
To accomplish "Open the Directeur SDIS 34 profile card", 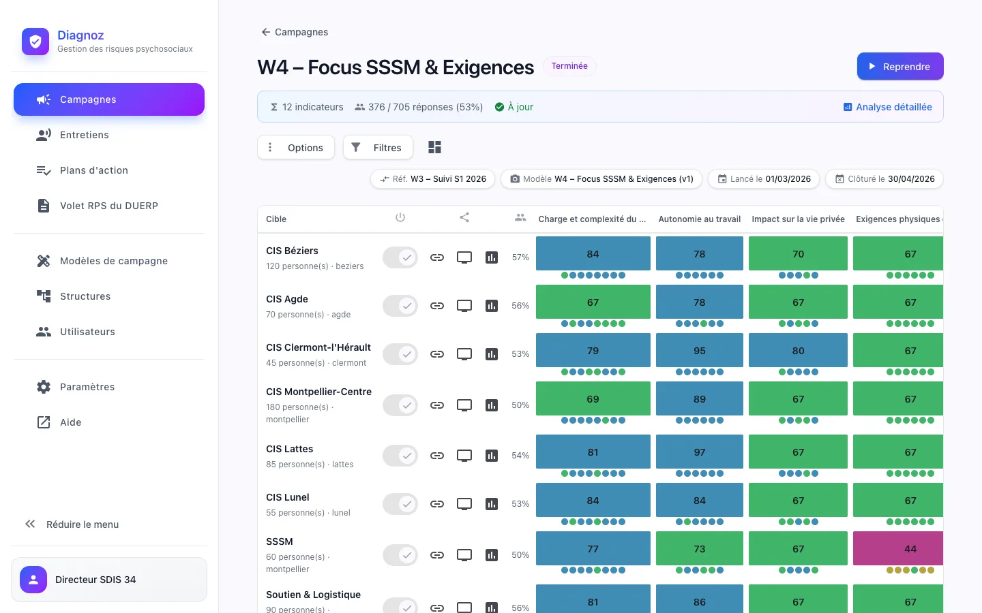I will 109,580.
